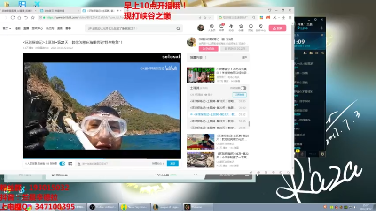The width and height of the screenshot is (376, 211).
Task: Click the pink 为TA充电 button
Action: pos(208,49)
